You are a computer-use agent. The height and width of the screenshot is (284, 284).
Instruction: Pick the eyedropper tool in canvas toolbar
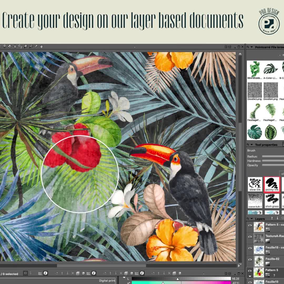click(x=36, y=46)
